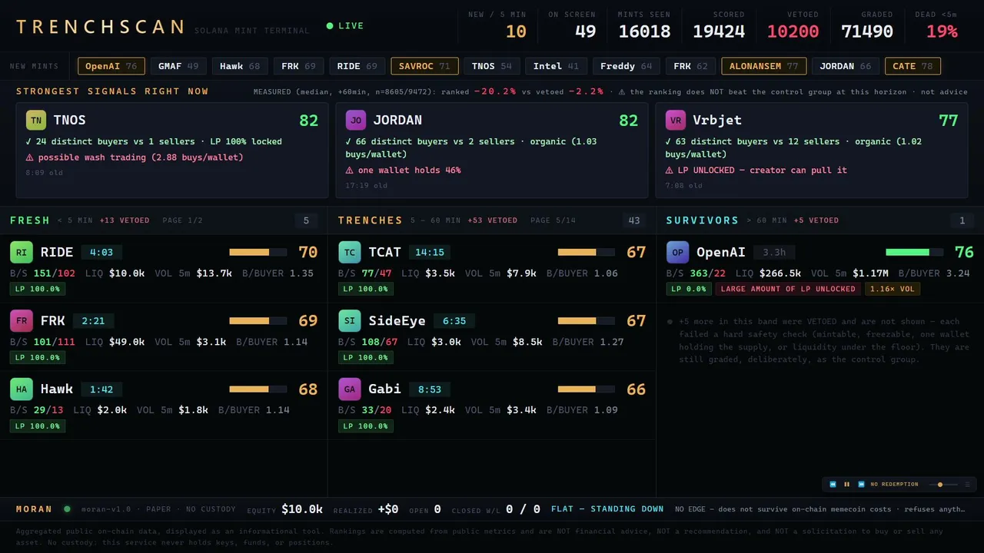The height and width of the screenshot is (553, 984).
Task: Click the VR avatar on the Vrbjet signal card
Action: coord(676,121)
